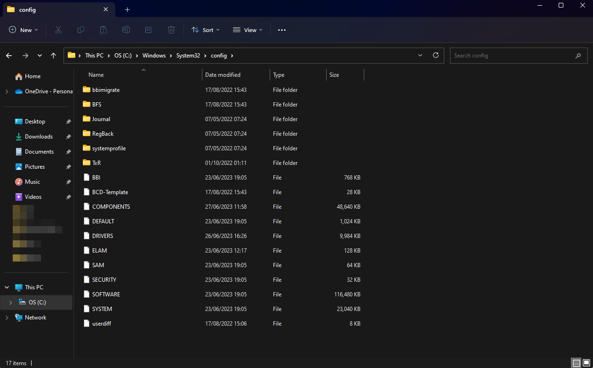Select the SOFTWARE file

106,294
